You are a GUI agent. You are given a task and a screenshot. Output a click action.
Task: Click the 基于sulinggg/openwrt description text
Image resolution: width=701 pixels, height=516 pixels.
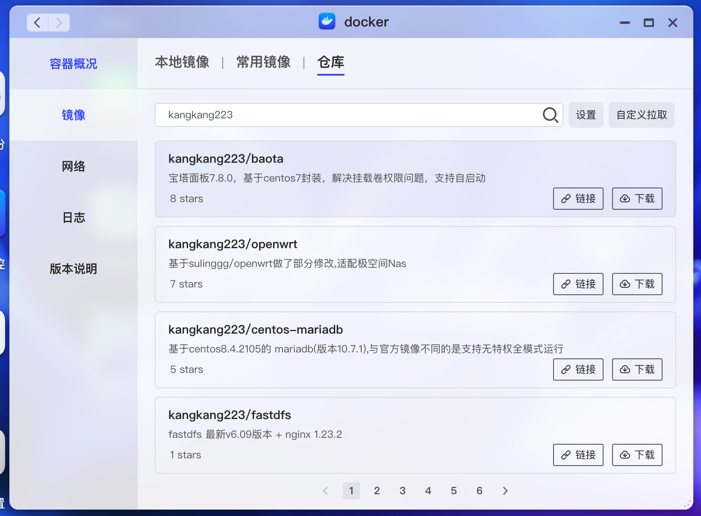287,264
